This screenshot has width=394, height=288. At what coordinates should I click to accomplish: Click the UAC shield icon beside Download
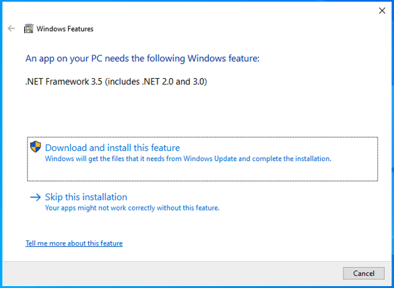(36, 147)
